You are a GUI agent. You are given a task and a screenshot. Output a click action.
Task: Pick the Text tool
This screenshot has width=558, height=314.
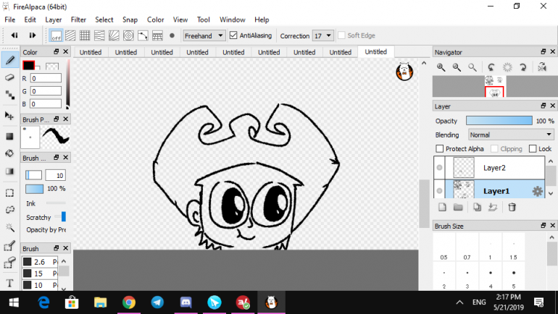tap(10, 283)
